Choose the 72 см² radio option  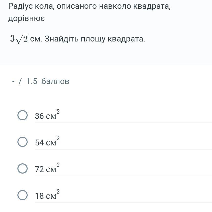pos(23,168)
